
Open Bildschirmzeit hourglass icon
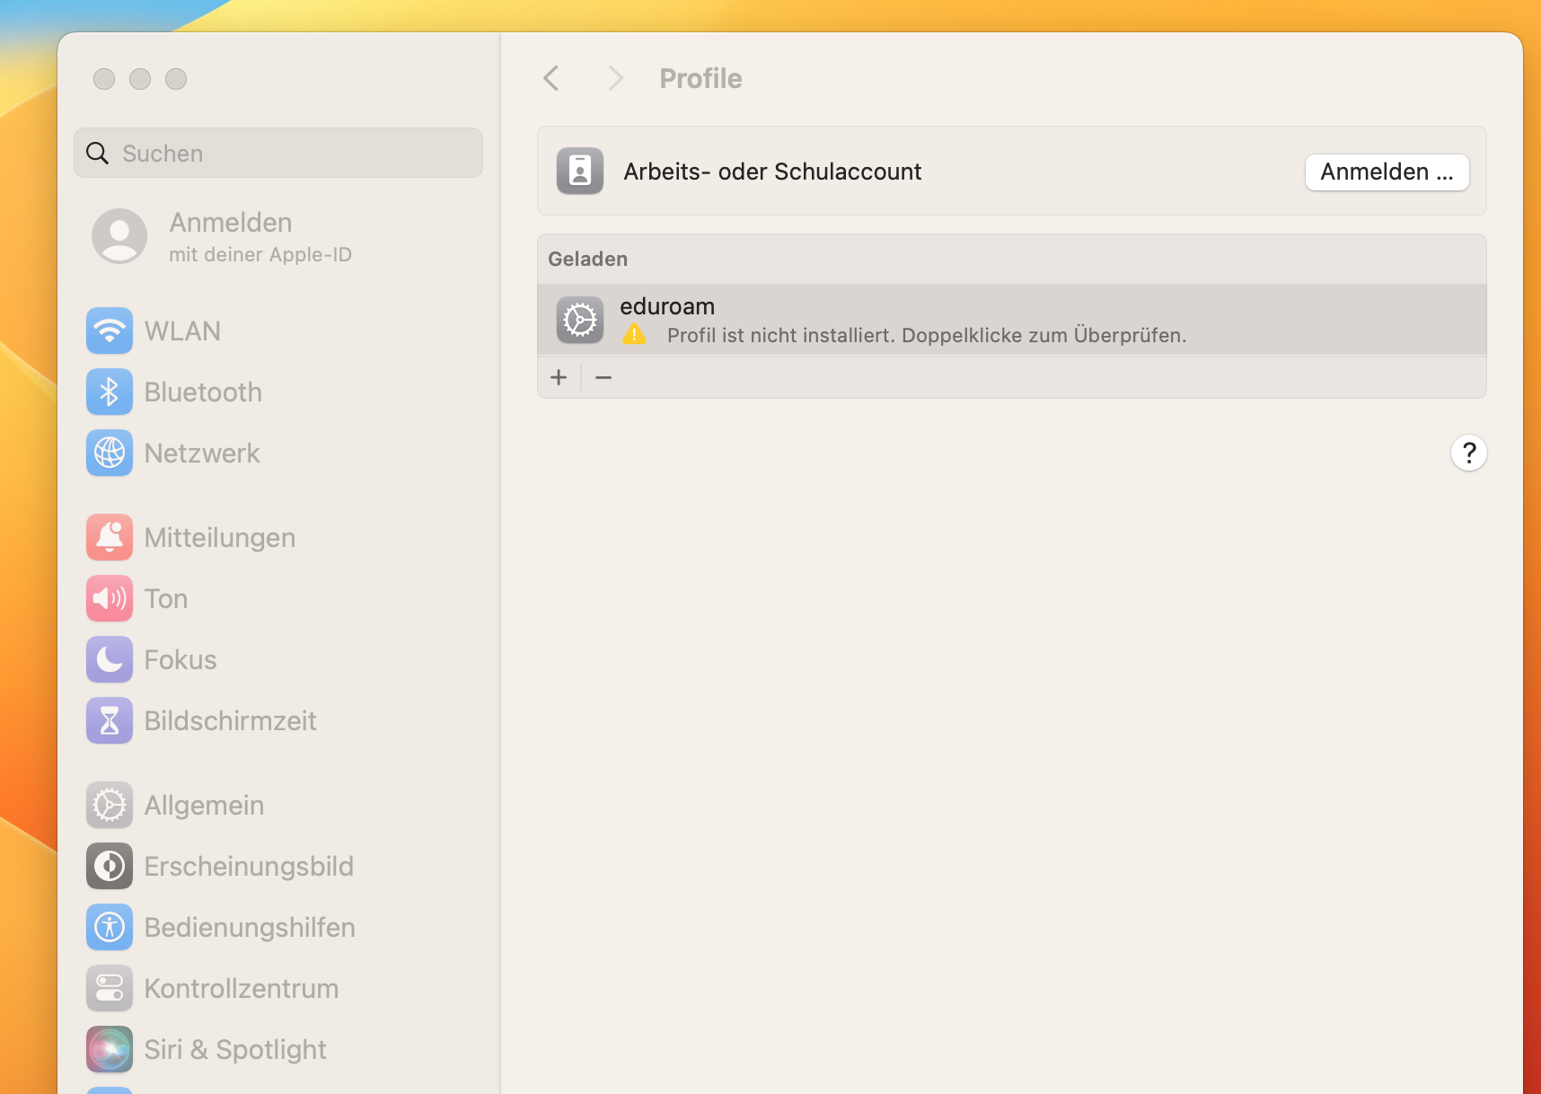[x=110, y=720]
